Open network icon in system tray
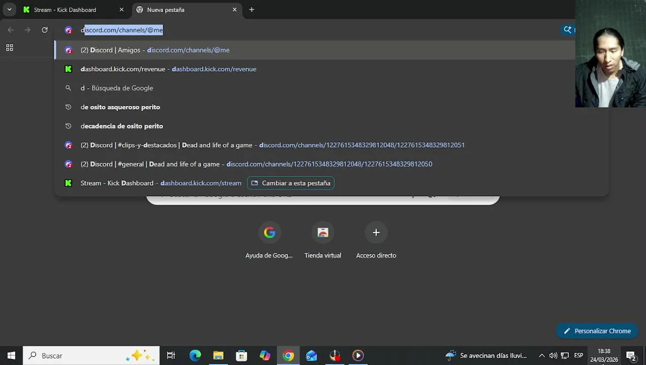The image size is (646, 365). pos(565,355)
